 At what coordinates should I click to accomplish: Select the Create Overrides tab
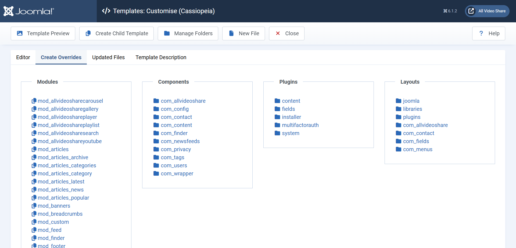click(61, 57)
